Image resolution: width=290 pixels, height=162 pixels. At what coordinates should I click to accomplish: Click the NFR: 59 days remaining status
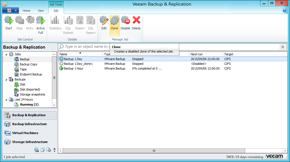(245, 157)
